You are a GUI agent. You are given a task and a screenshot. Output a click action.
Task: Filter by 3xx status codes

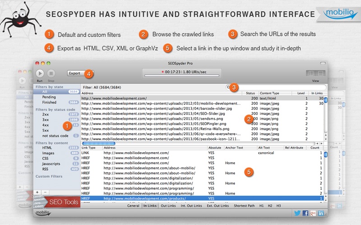(x=57, y=120)
